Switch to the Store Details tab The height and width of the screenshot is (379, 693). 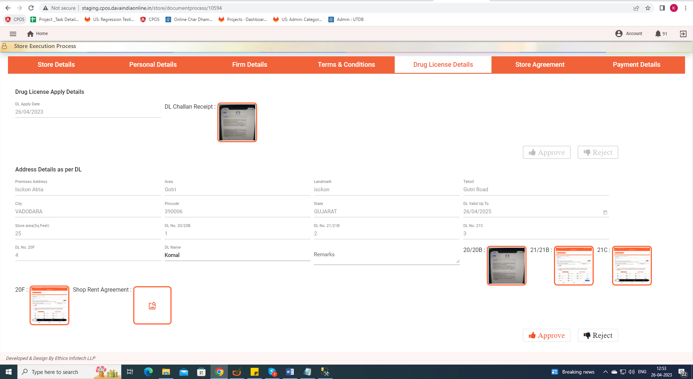(x=56, y=65)
